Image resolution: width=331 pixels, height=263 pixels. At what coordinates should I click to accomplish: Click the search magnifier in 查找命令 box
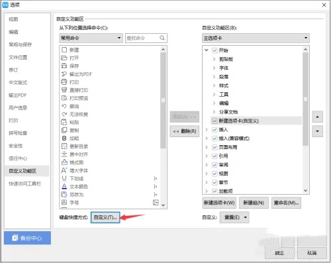(x=162, y=38)
